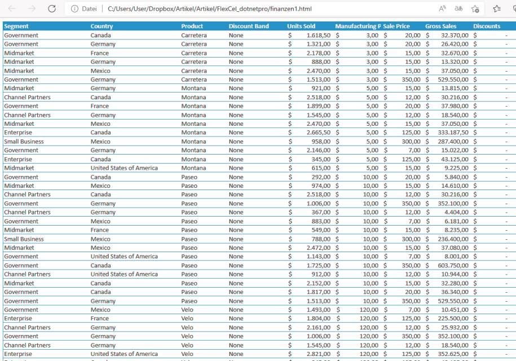
Task: Click the Units Sold column header
Action: [x=301, y=27]
